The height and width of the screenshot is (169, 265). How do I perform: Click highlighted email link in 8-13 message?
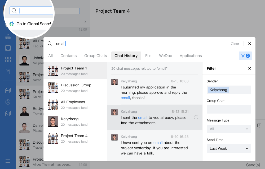pos(125,98)
